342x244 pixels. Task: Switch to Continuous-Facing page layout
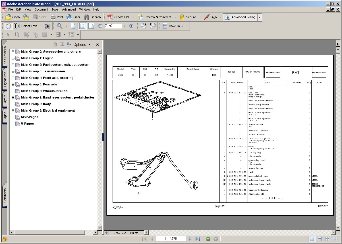click(328, 239)
